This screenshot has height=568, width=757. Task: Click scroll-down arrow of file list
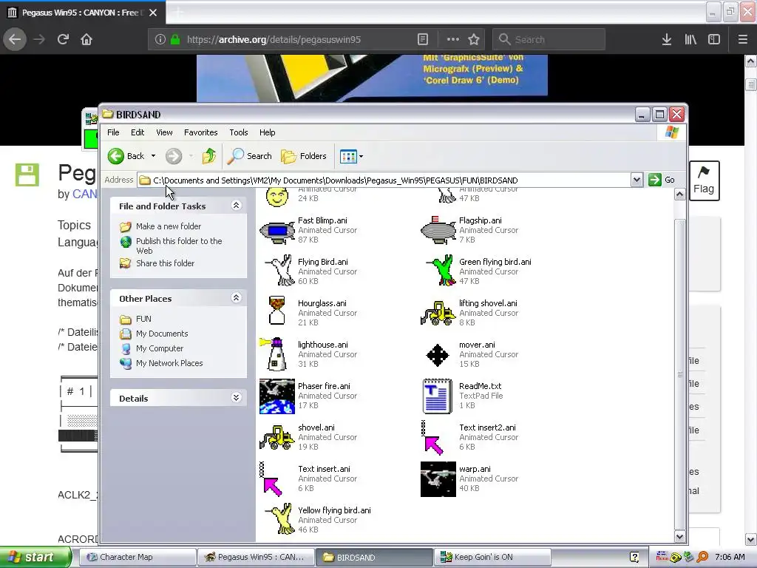(680, 536)
